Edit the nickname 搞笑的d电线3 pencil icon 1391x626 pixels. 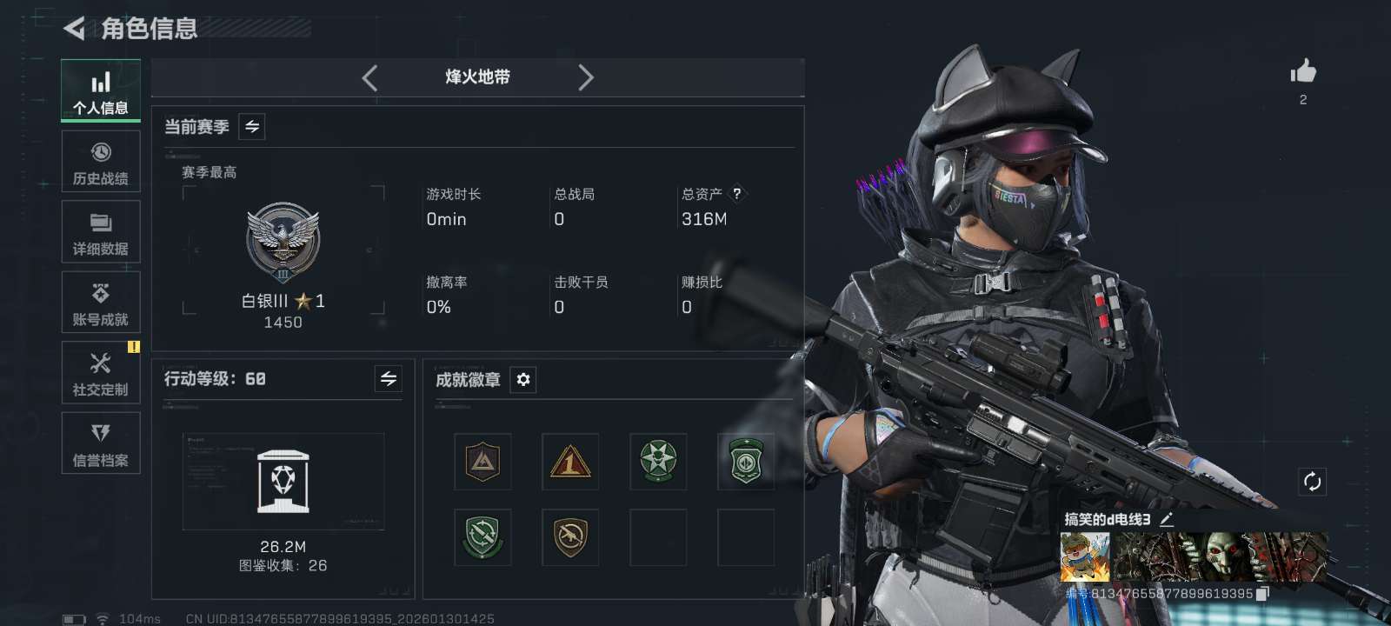click(1167, 520)
